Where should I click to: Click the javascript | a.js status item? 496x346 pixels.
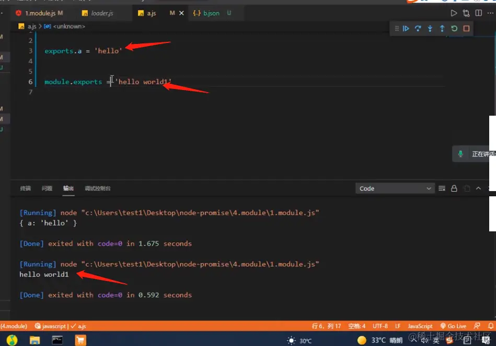tap(60, 326)
